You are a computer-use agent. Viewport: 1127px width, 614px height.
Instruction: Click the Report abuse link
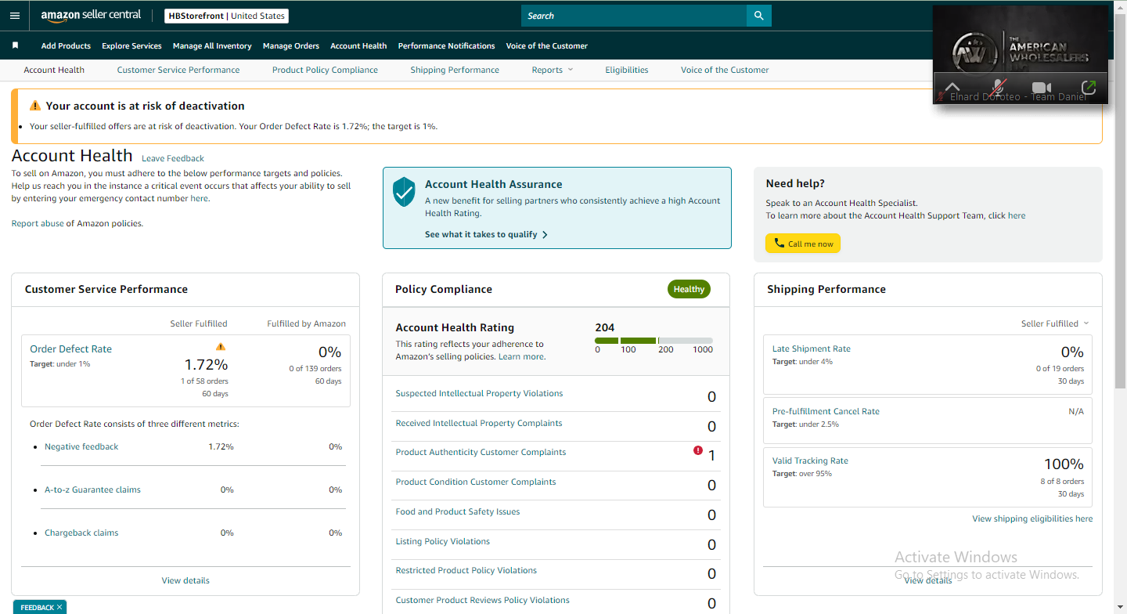pos(38,223)
